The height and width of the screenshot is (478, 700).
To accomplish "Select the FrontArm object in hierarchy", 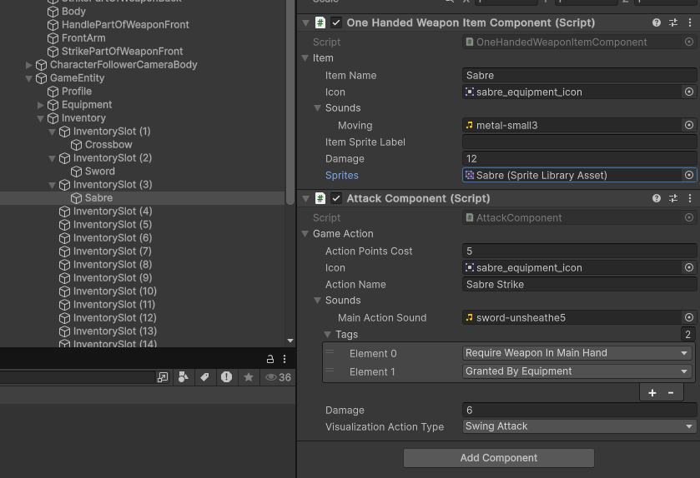I will coord(83,37).
